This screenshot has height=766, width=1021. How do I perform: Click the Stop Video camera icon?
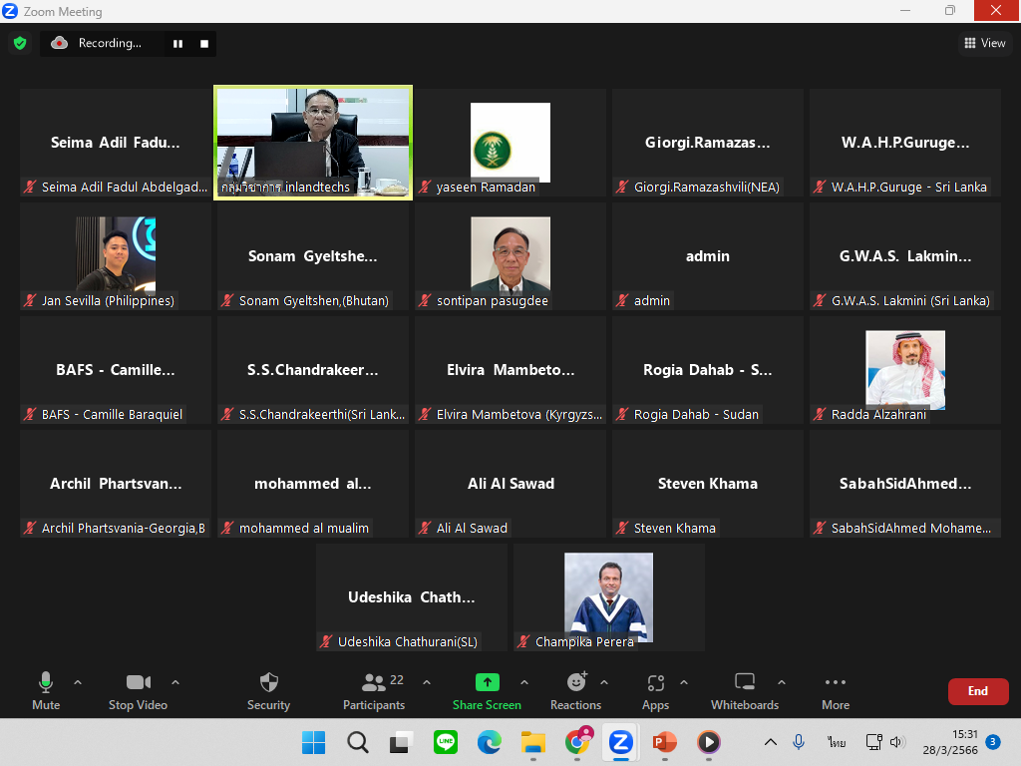point(138,682)
